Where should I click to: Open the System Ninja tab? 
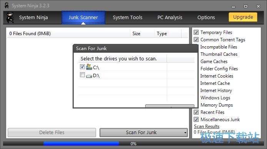click(33, 18)
